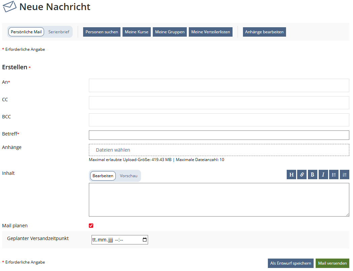Insert a bulleted list
Screen dimensions: 353x271
[333, 175]
